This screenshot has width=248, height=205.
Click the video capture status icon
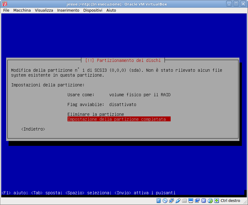coord(197,201)
